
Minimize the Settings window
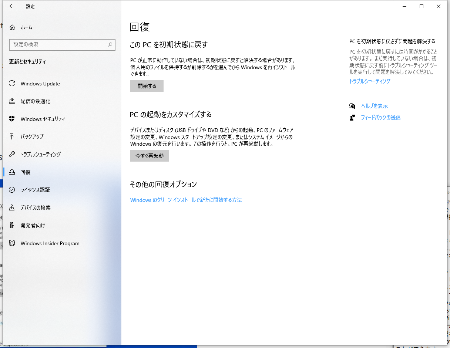[x=404, y=6]
